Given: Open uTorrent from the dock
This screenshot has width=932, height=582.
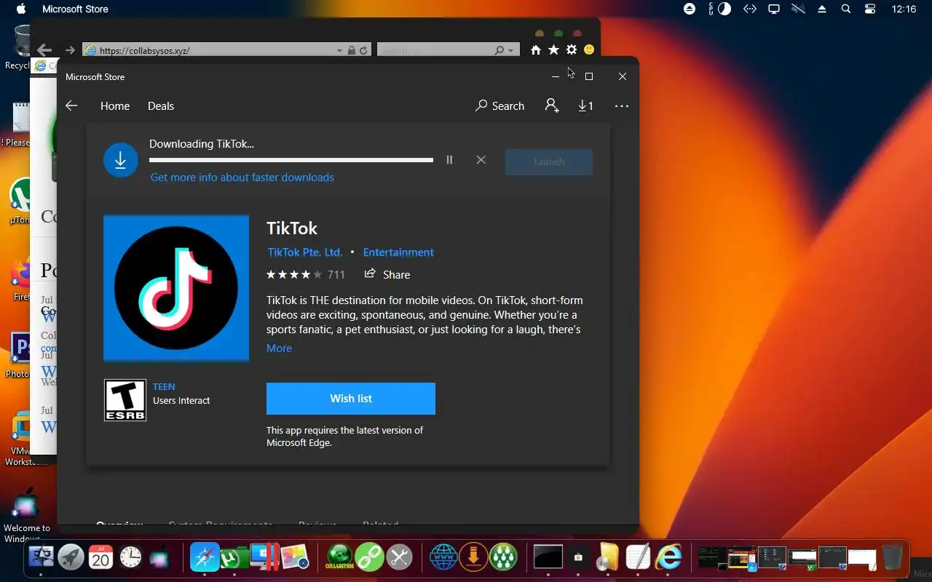Looking at the screenshot, I should [x=232, y=558].
